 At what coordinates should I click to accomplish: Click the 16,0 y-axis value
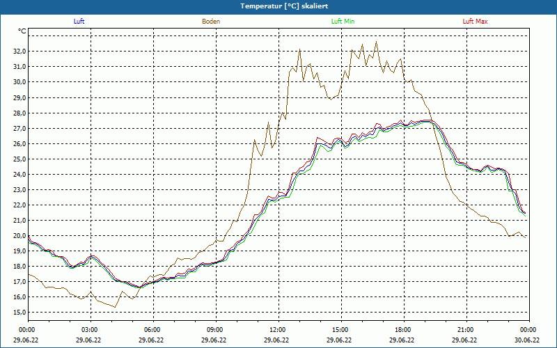[x=19, y=297]
